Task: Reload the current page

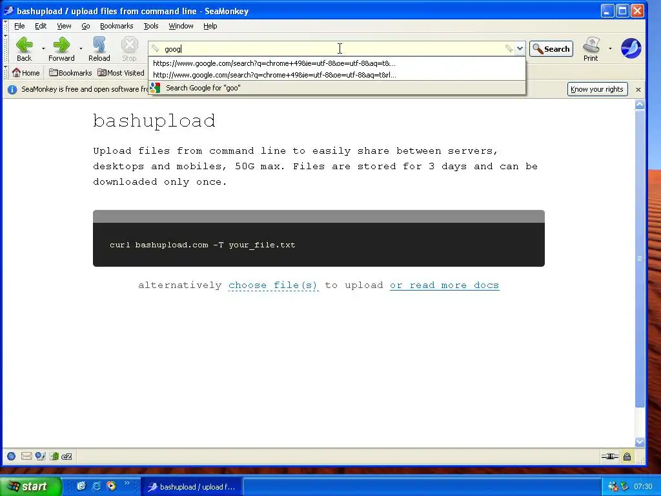Action: (99, 49)
